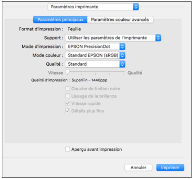Enable Lissage de la brillance checkbox
Screen dimensions: 193x179
click(x=67, y=96)
